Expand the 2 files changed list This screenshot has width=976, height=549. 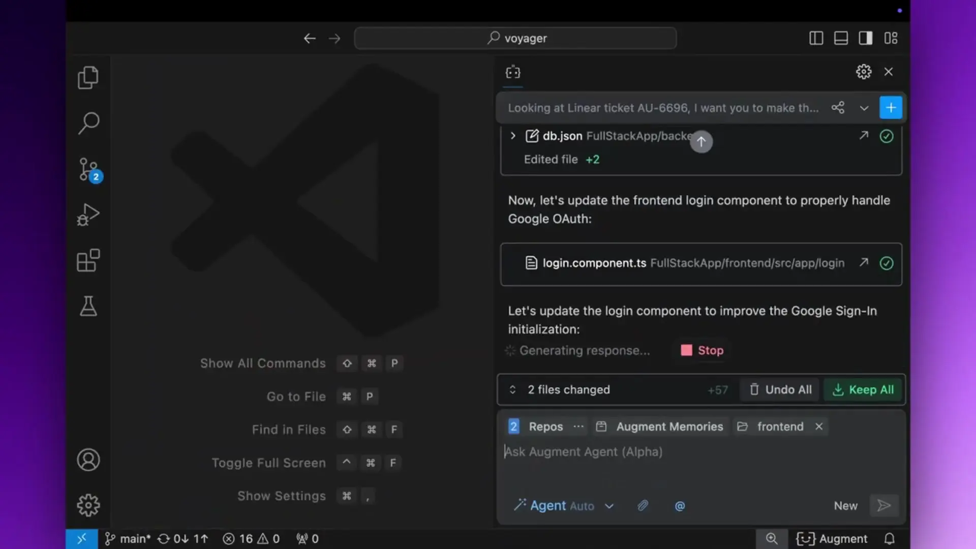coord(512,389)
